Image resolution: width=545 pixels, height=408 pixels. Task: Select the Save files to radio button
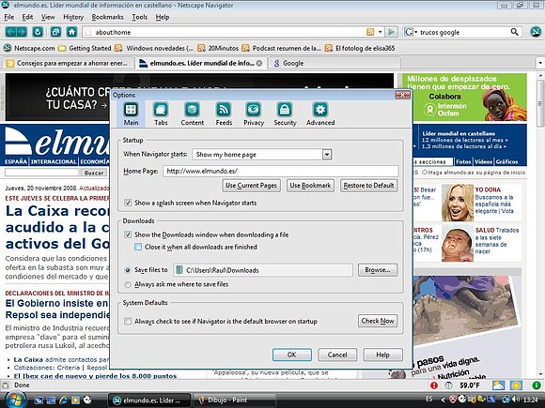pos(128,270)
